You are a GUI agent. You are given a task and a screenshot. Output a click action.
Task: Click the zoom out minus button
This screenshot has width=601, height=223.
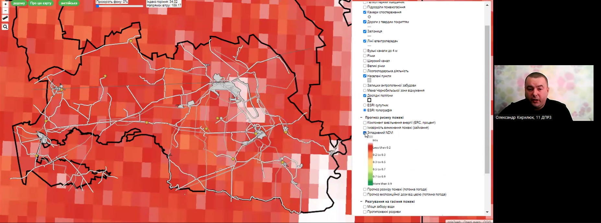(5, 11)
